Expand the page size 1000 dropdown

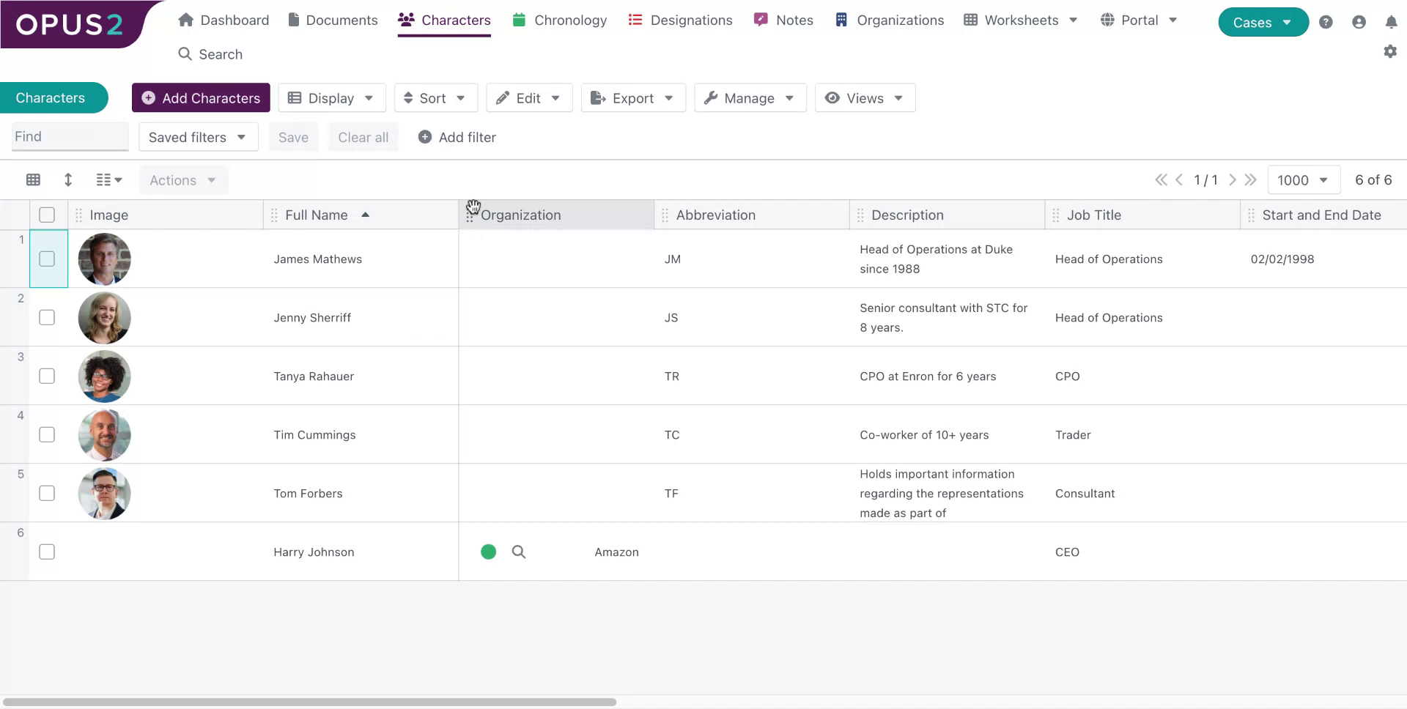[1304, 179]
